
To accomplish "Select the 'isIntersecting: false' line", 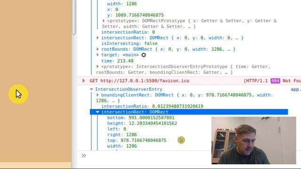I will (x=129, y=44).
